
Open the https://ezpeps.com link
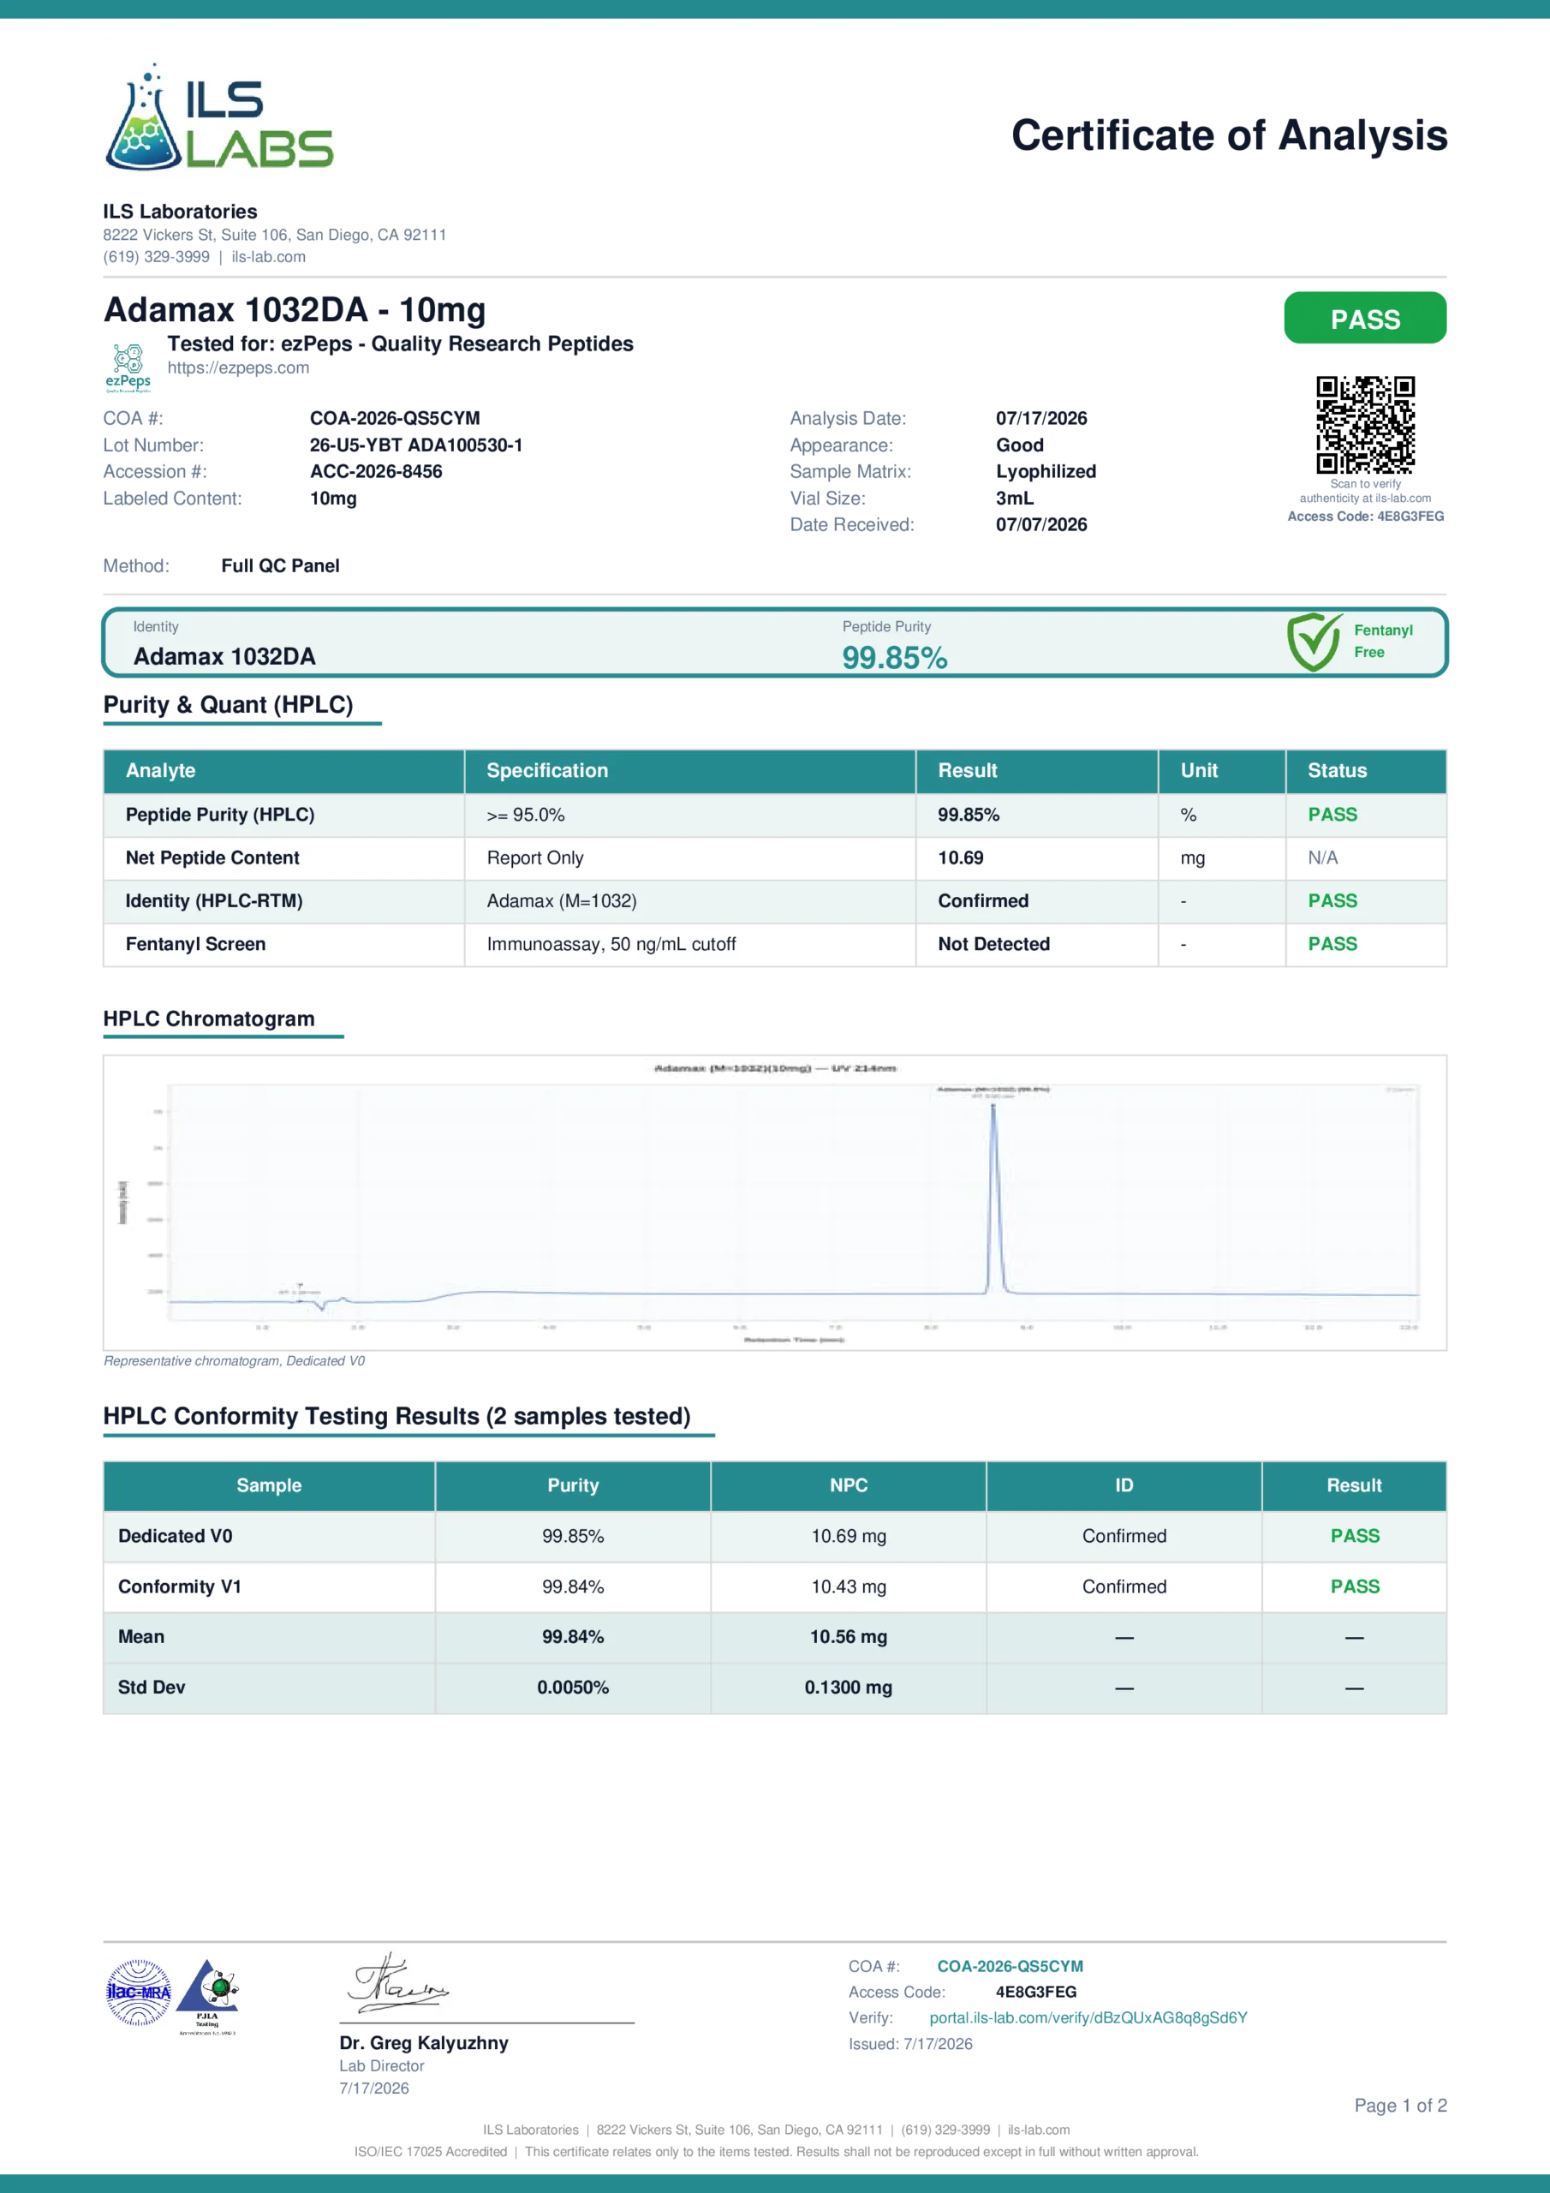239,367
